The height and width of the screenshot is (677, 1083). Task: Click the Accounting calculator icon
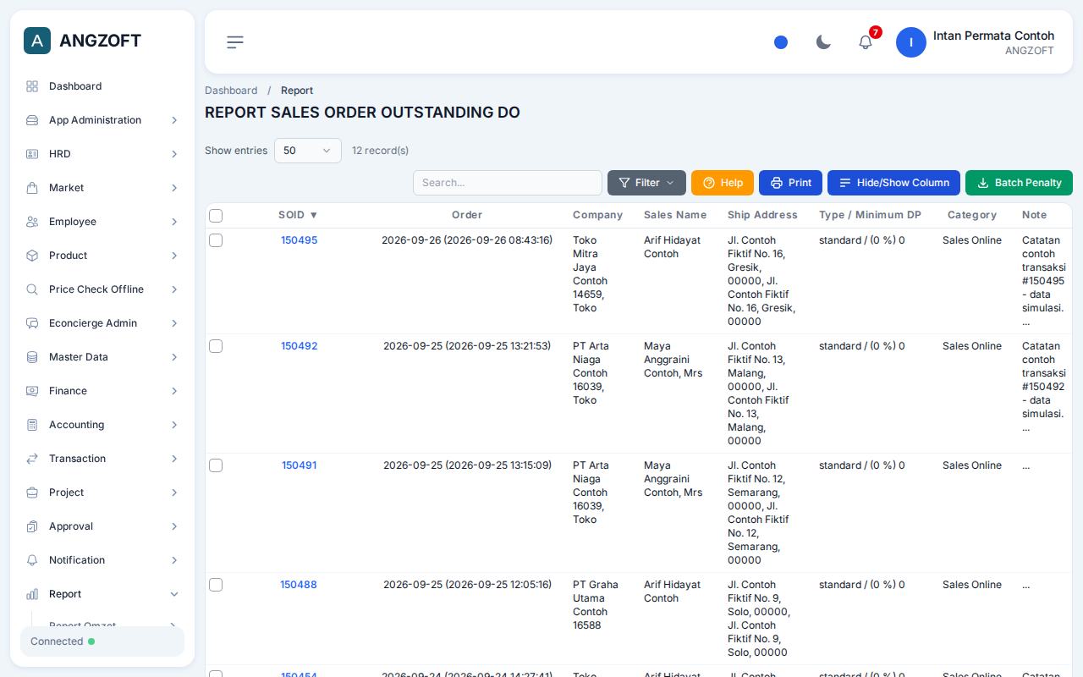pos(32,425)
